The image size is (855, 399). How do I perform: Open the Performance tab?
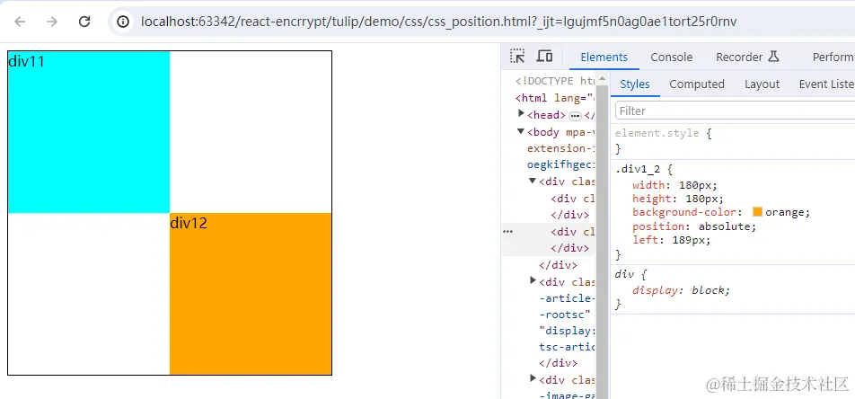833,57
